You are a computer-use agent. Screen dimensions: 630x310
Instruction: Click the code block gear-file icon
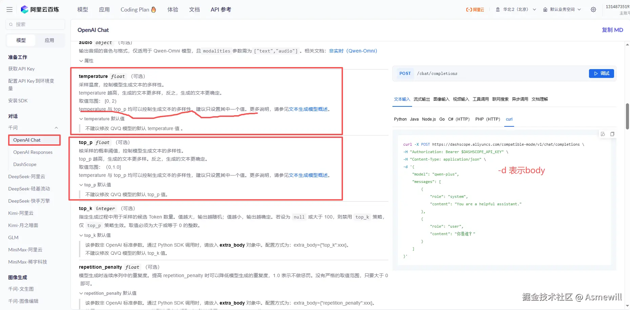click(603, 134)
